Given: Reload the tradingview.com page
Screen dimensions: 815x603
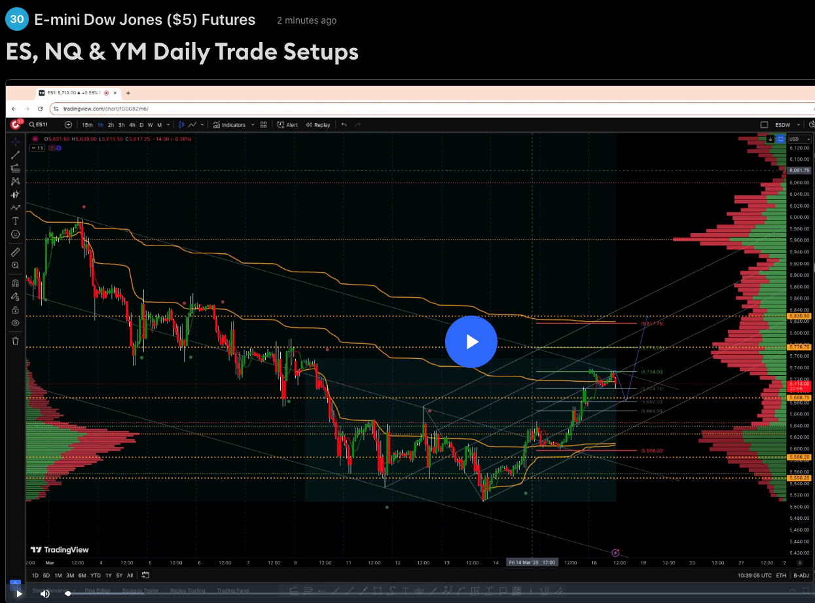Looking at the screenshot, I should [41, 109].
